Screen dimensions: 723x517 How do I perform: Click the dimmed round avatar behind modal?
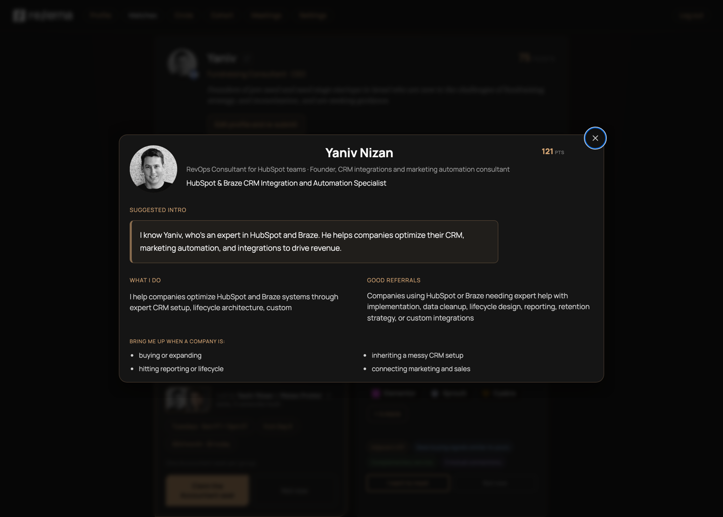click(x=182, y=63)
